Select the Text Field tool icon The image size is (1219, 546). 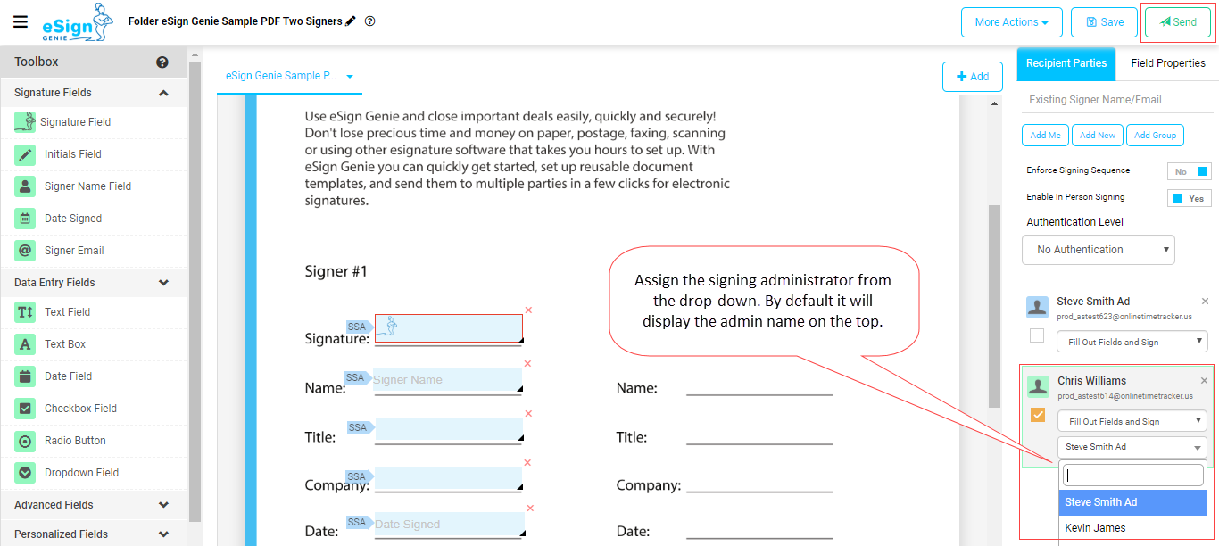click(x=25, y=312)
